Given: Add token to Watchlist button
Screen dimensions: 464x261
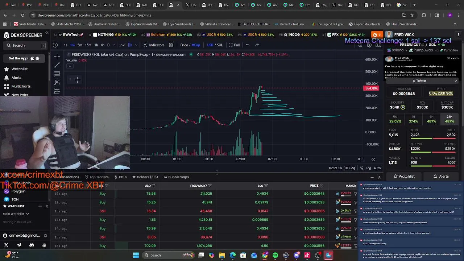Looking at the screenshot, I should (x=404, y=177).
